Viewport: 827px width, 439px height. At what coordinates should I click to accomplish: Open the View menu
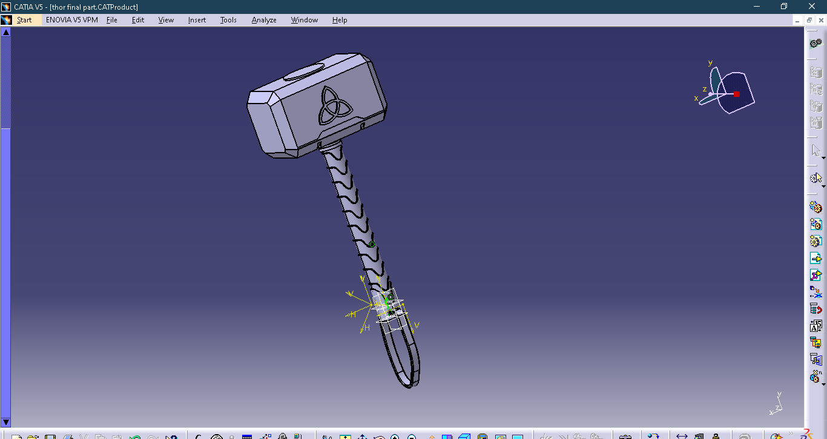click(x=166, y=20)
